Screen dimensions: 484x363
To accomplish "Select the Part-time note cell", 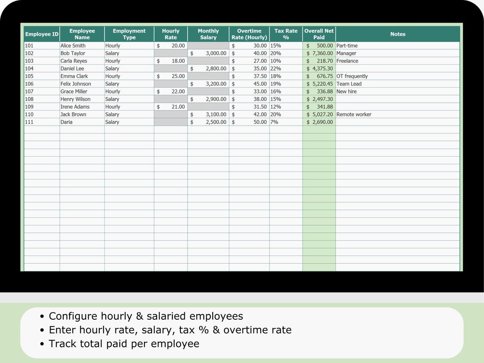I will tap(397, 45).
